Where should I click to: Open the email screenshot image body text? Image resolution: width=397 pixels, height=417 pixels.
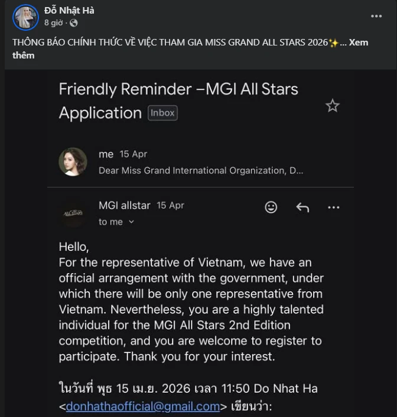pos(191,300)
